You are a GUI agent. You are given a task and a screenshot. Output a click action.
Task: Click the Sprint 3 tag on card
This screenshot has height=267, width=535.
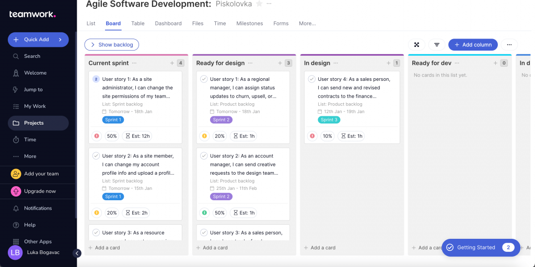coord(328,120)
